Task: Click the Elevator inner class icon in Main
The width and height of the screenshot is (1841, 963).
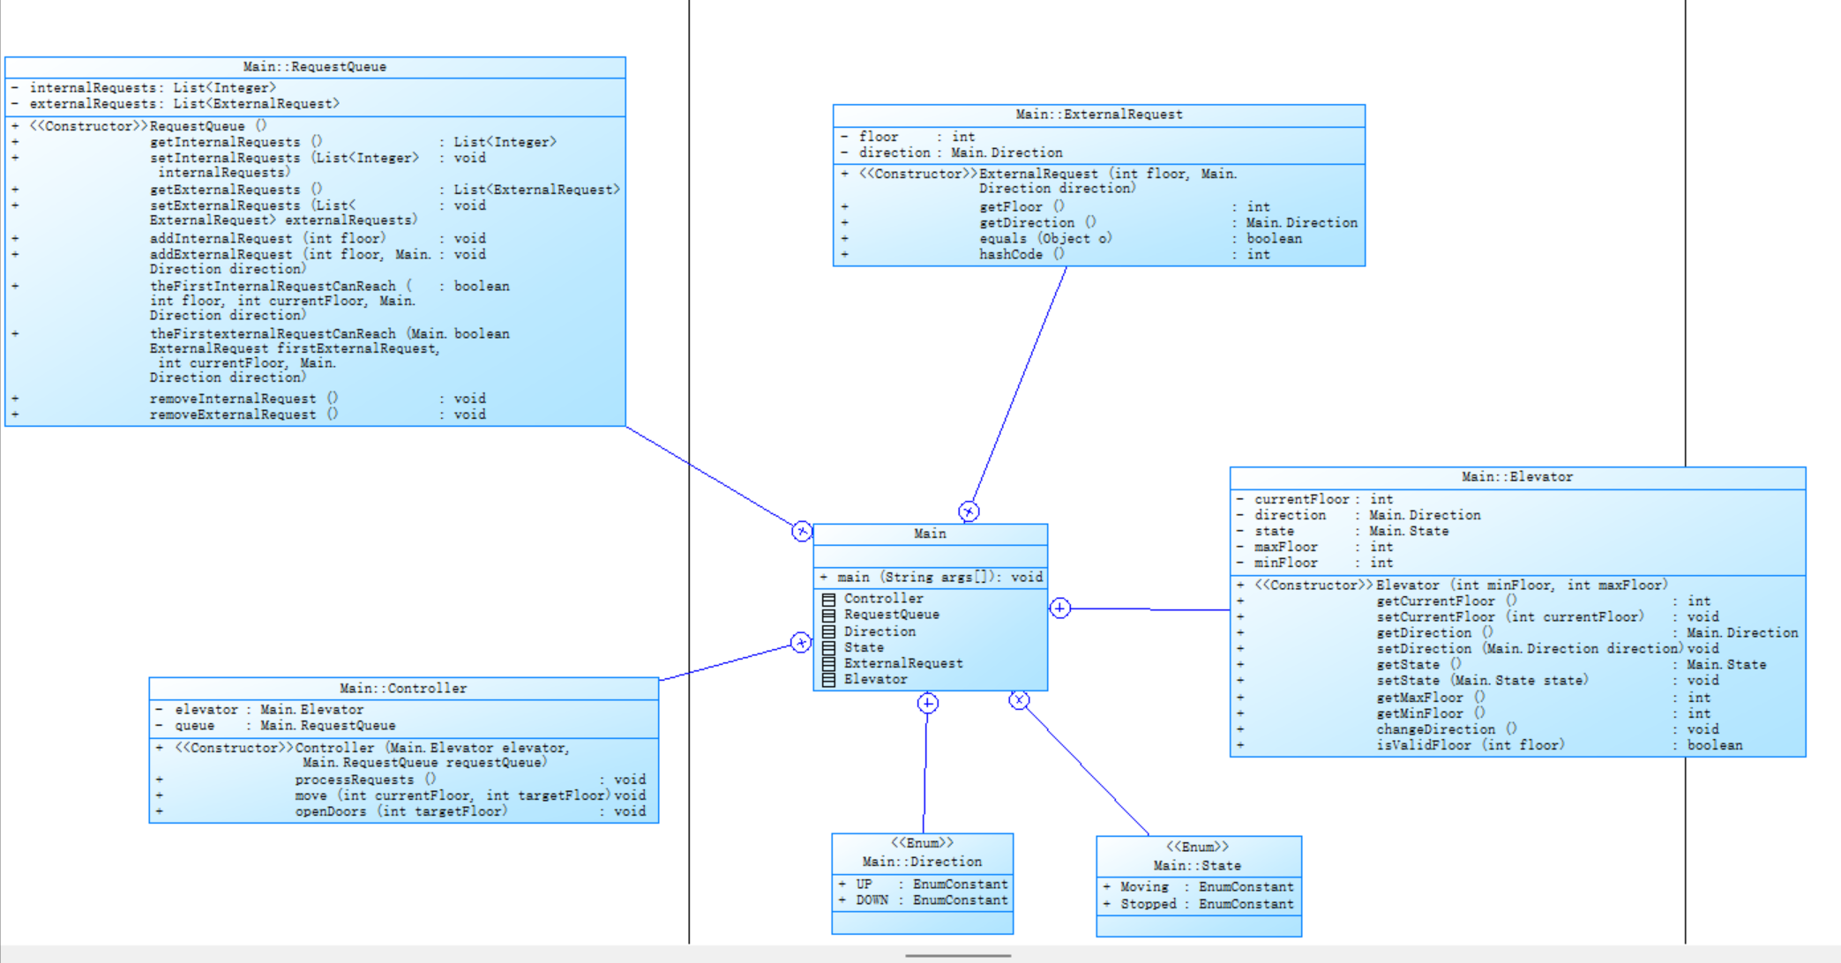Action: point(828,679)
